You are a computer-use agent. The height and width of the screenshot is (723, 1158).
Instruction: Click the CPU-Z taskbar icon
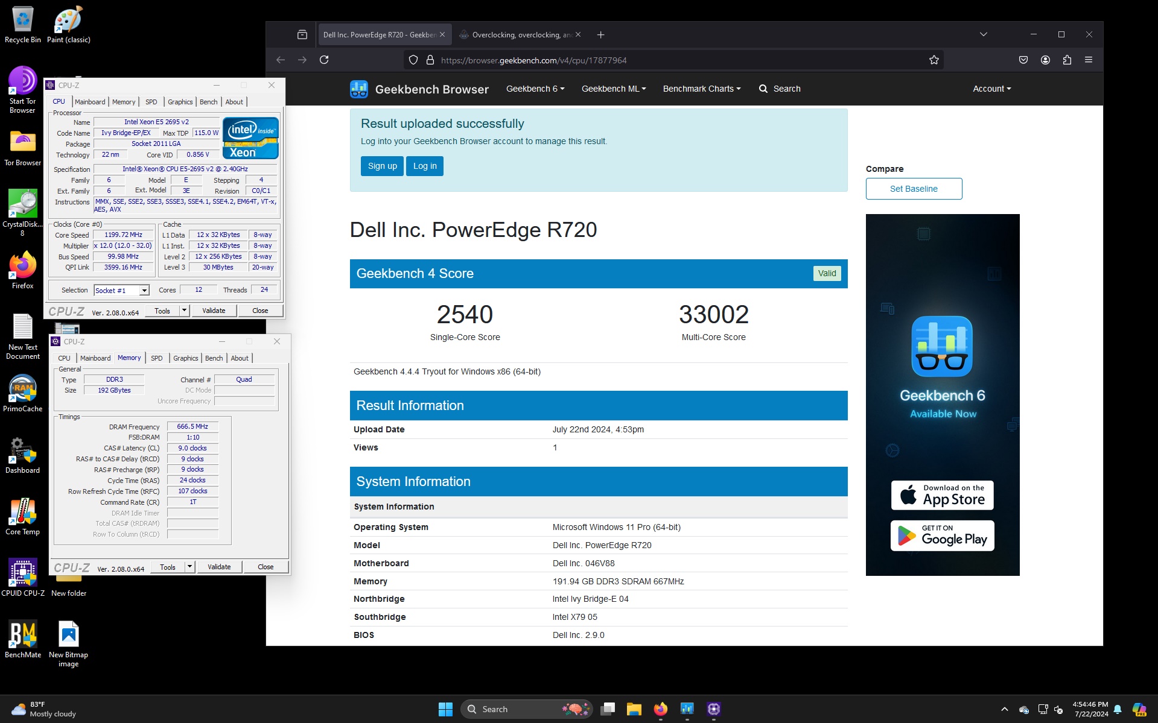click(x=714, y=709)
